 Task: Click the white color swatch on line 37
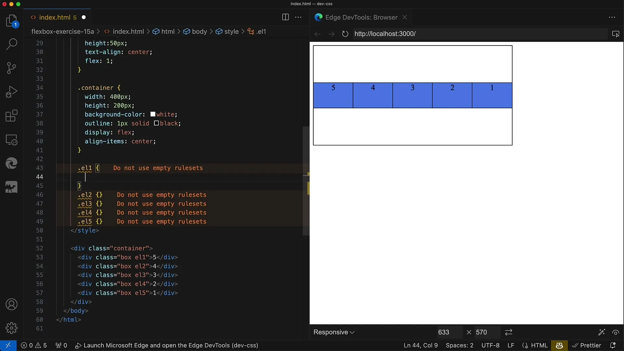pyautogui.click(x=153, y=114)
